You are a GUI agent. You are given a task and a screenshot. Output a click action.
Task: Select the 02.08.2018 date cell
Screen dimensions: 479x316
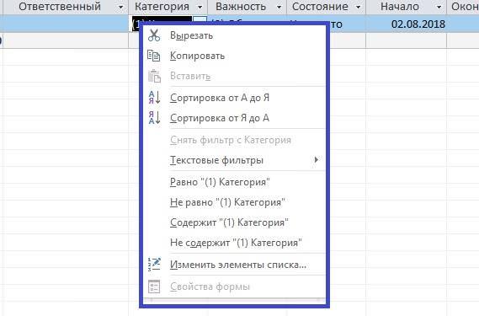(406, 24)
